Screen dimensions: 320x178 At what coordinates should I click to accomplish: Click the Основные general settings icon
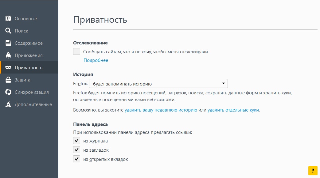(x=8, y=18)
